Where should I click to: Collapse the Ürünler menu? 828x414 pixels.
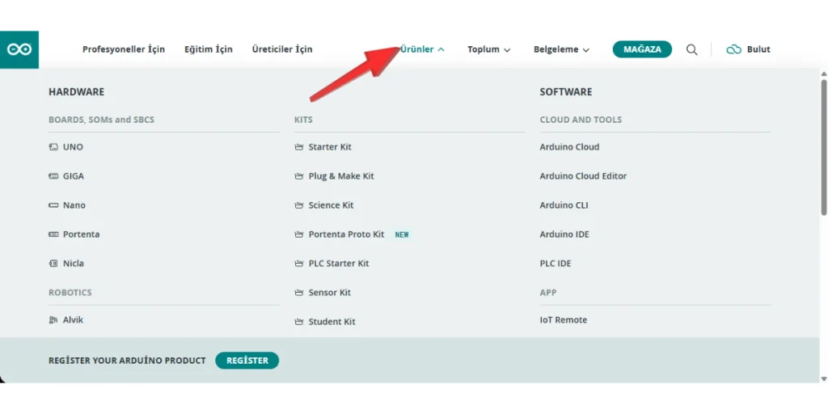(x=422, y=49)
